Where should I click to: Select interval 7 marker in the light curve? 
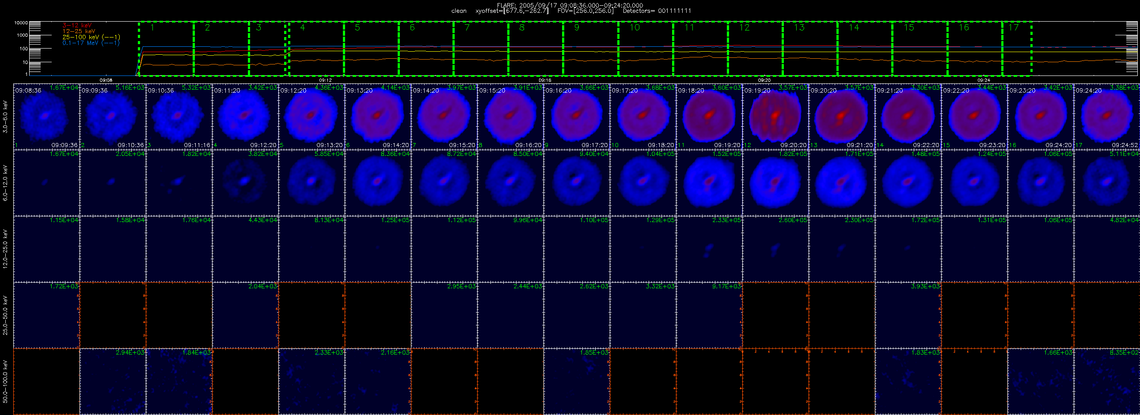pos(467,27)
